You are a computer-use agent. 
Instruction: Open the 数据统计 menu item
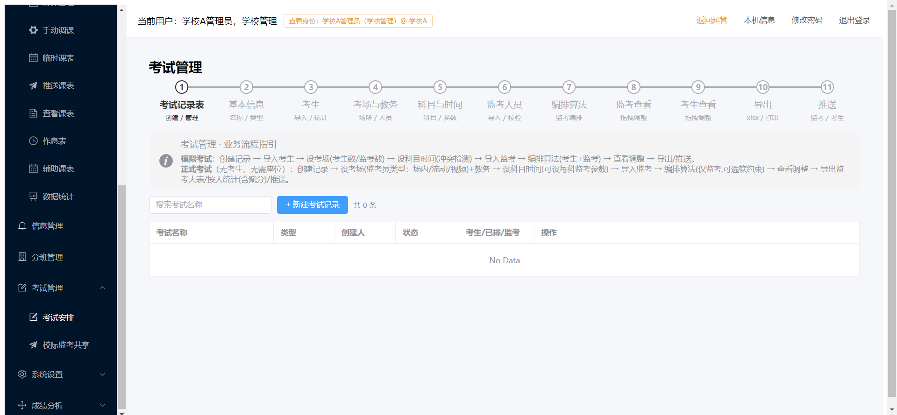pos(61,197)
